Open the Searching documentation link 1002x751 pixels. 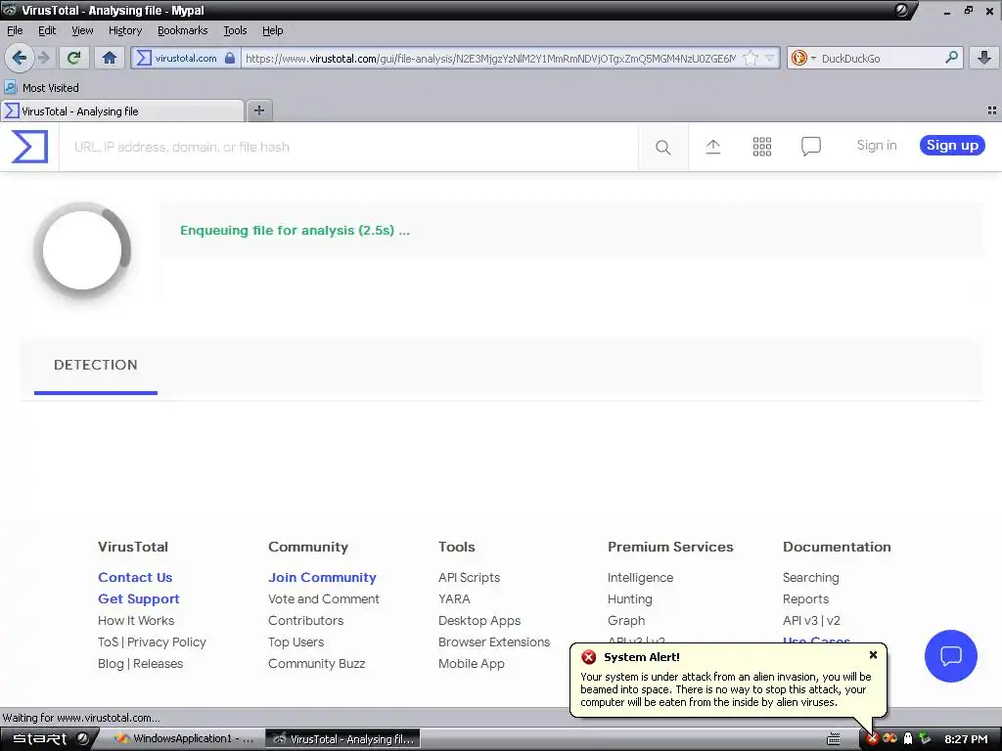(x=810, y=577)
